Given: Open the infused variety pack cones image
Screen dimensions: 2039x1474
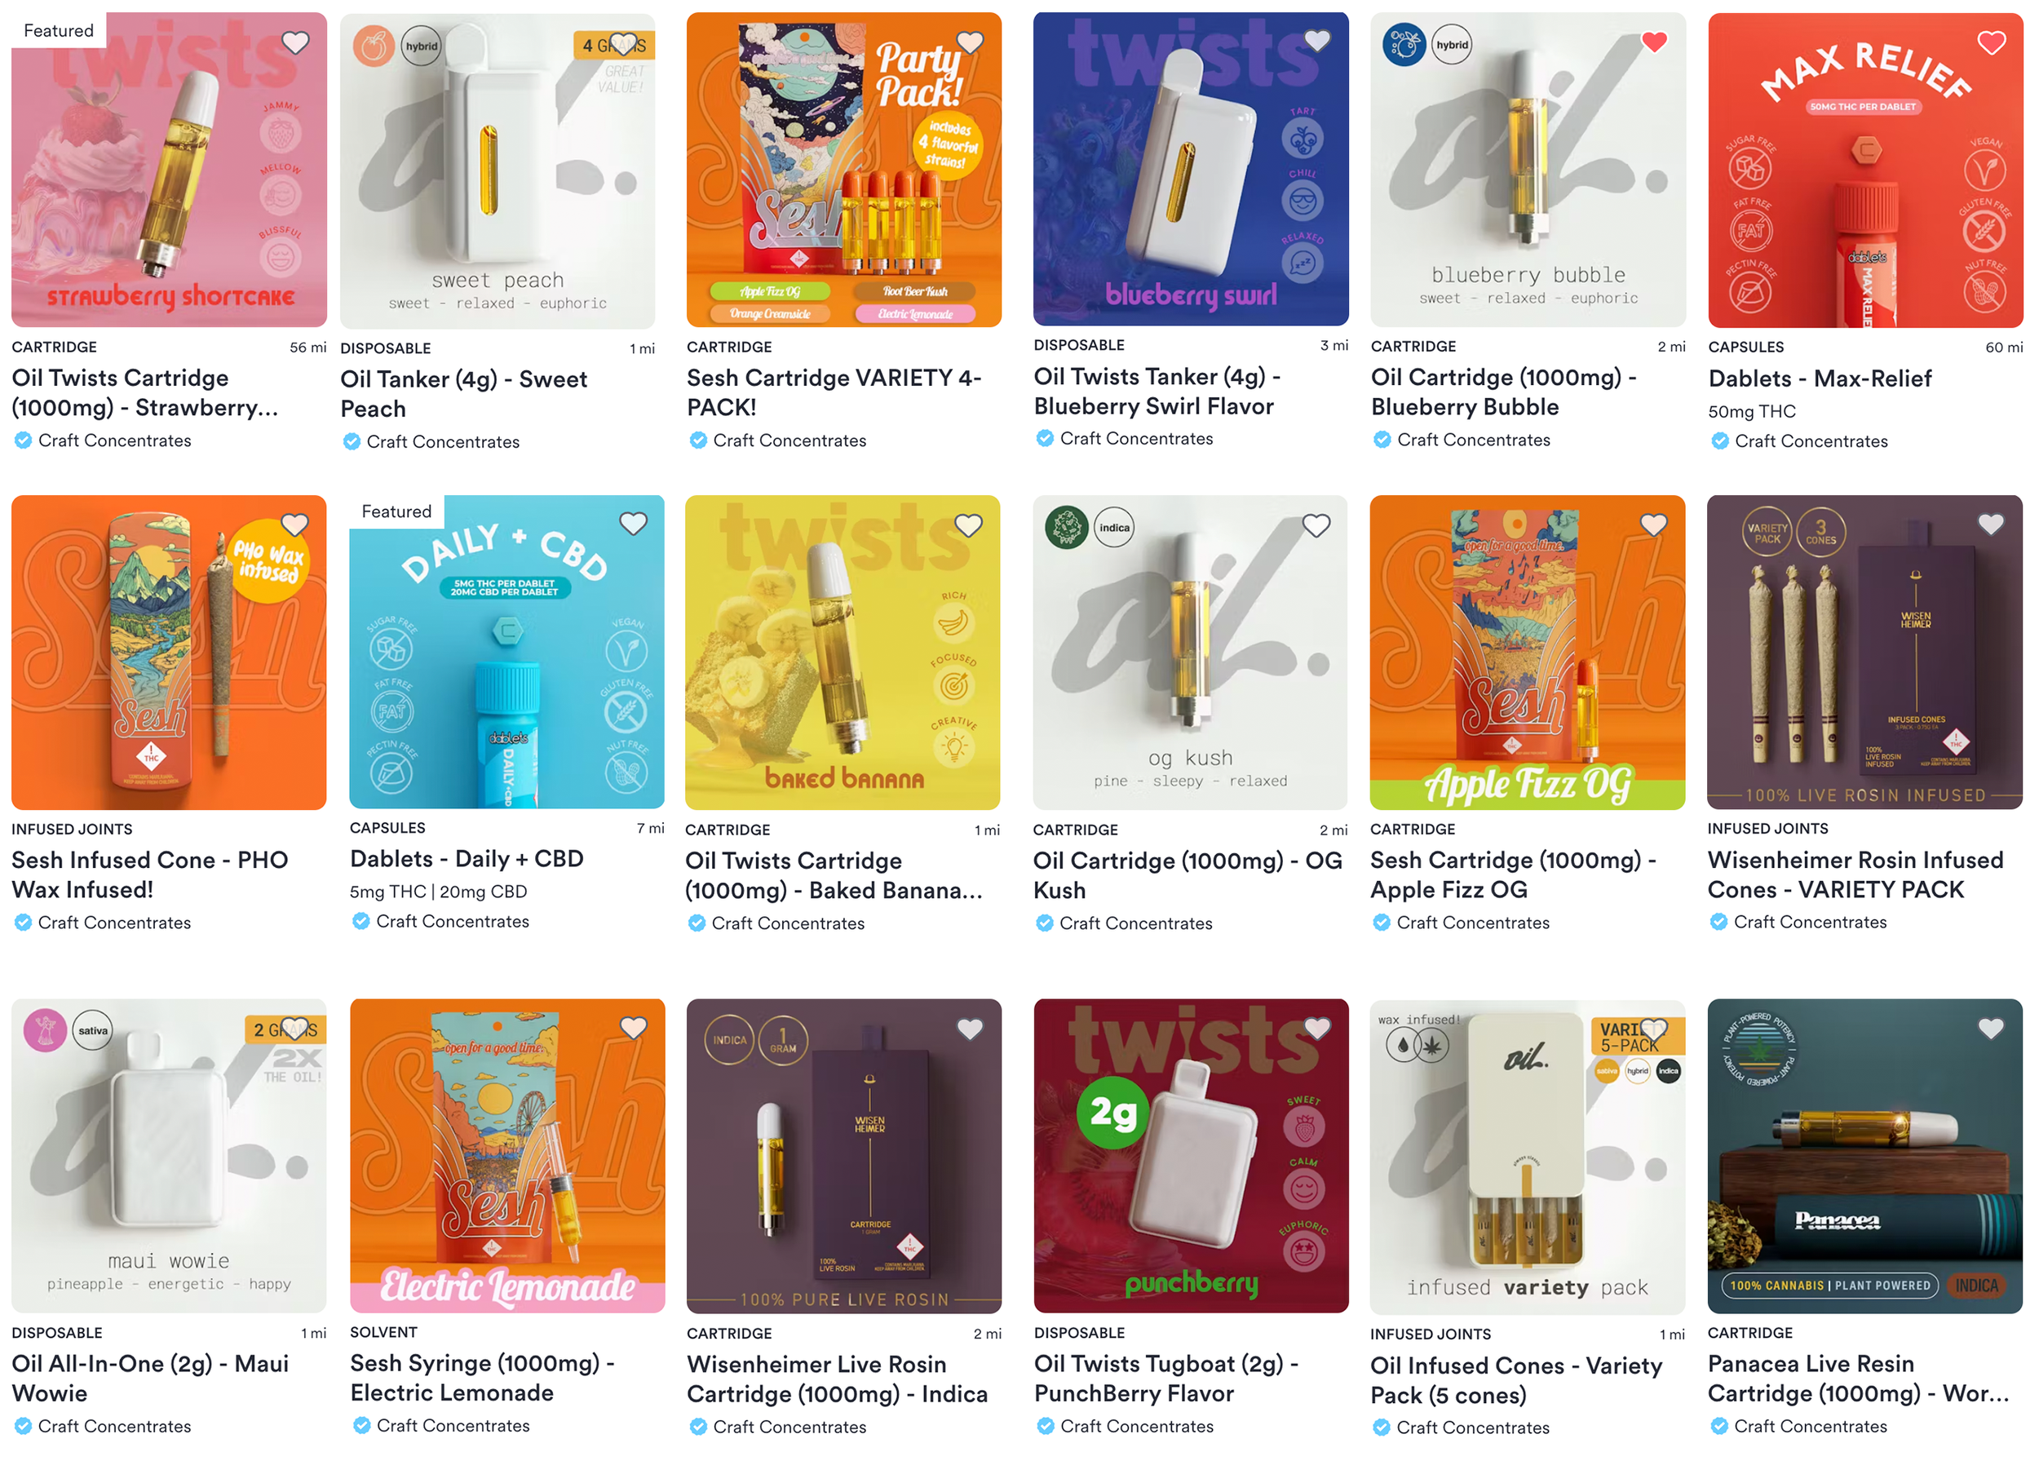Looking at the screenshot, I should pyautogui.click(x=1528, y=1157).
